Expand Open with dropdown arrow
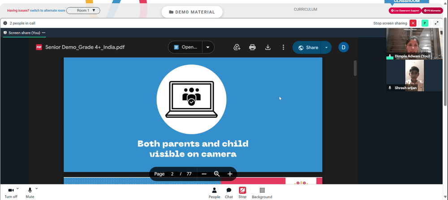Viewport: 448px width, 200px height. point(208,47)
